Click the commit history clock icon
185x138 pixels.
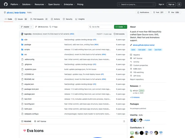coord(115,34)
